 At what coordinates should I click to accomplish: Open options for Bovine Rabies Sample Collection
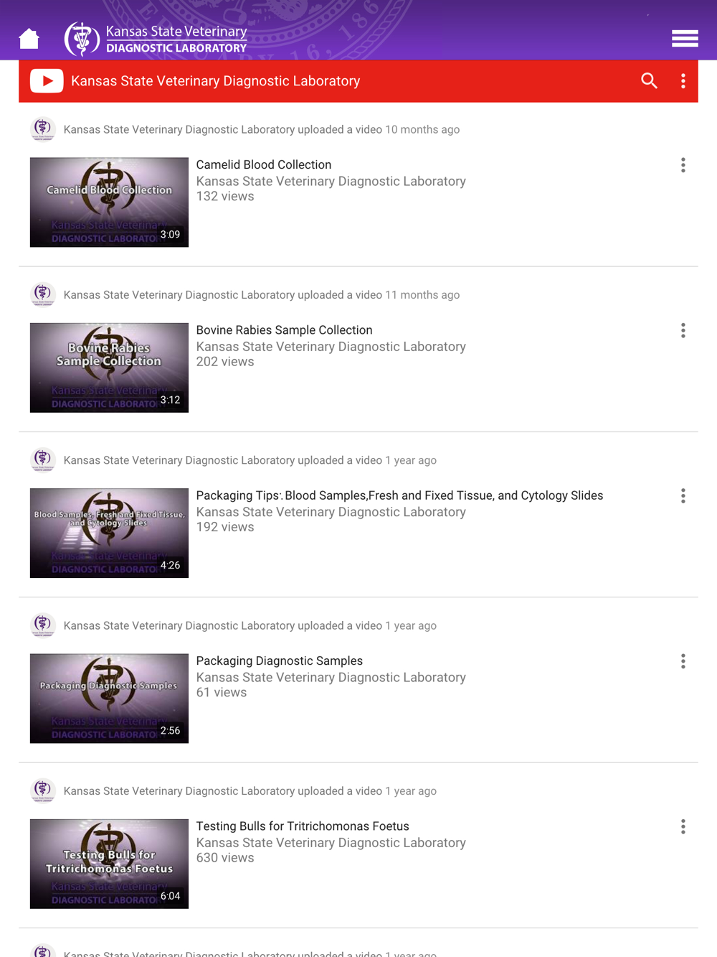click(683, 330)
